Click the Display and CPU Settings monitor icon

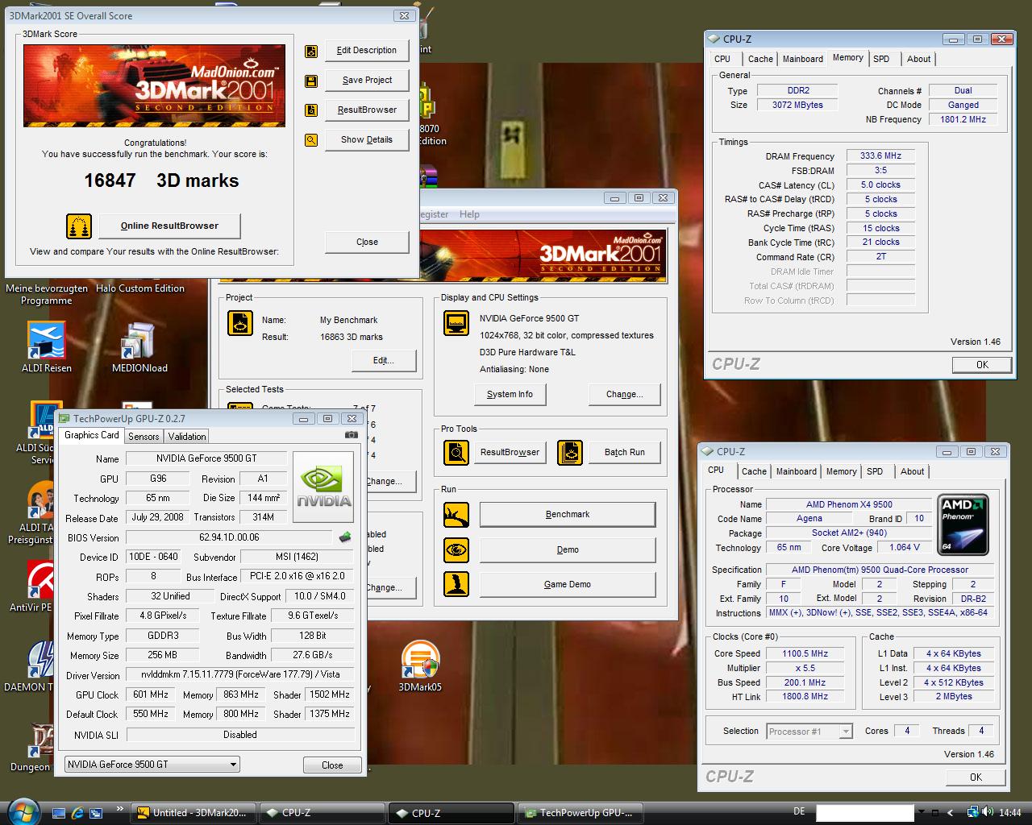point(456,324)
